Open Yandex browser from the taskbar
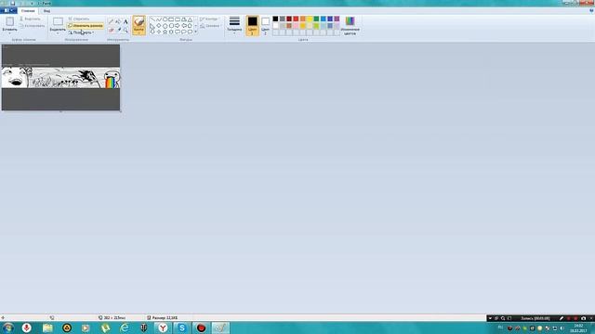Image resolution: width=595 pixels, height=334 pixels. (x=163, y=328)
